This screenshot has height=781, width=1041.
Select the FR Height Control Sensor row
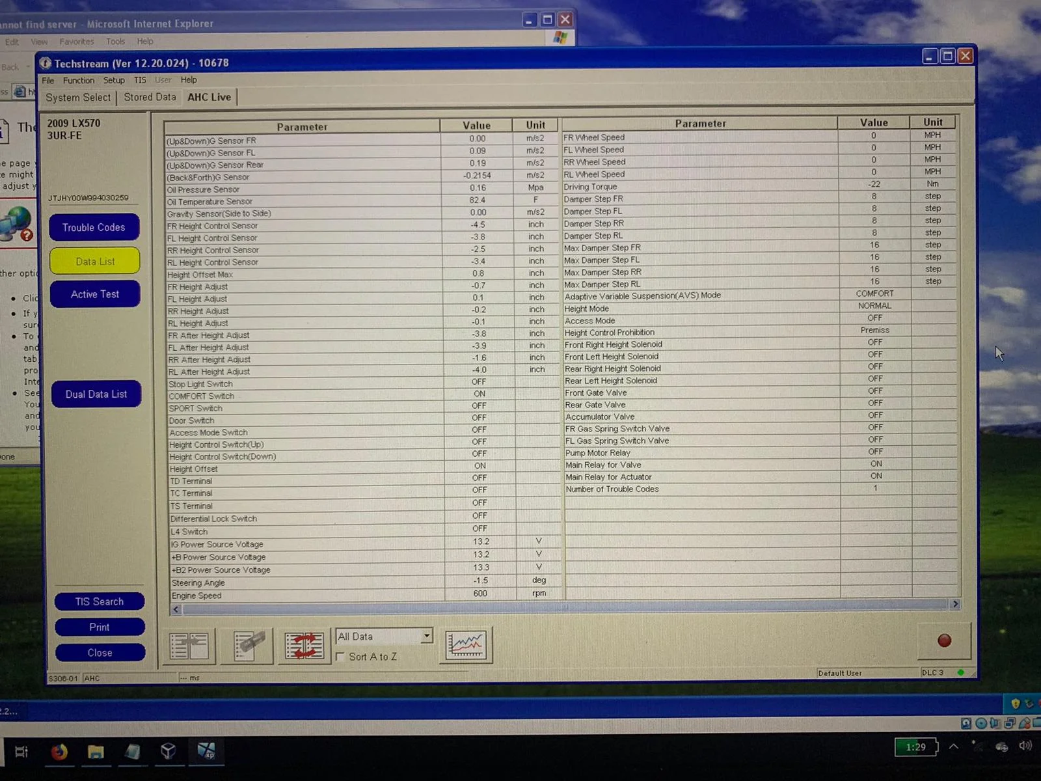click(x=362, y=225)
